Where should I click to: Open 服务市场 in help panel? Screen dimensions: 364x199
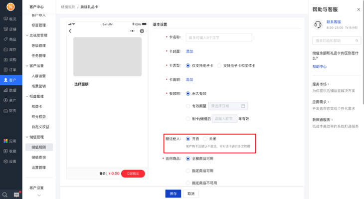[321, 84]
